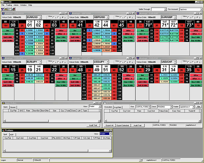Click the All Deals horizontal scrollbar thumb
The height and width of the screenshot is (163, 204).
click(133, 121)
